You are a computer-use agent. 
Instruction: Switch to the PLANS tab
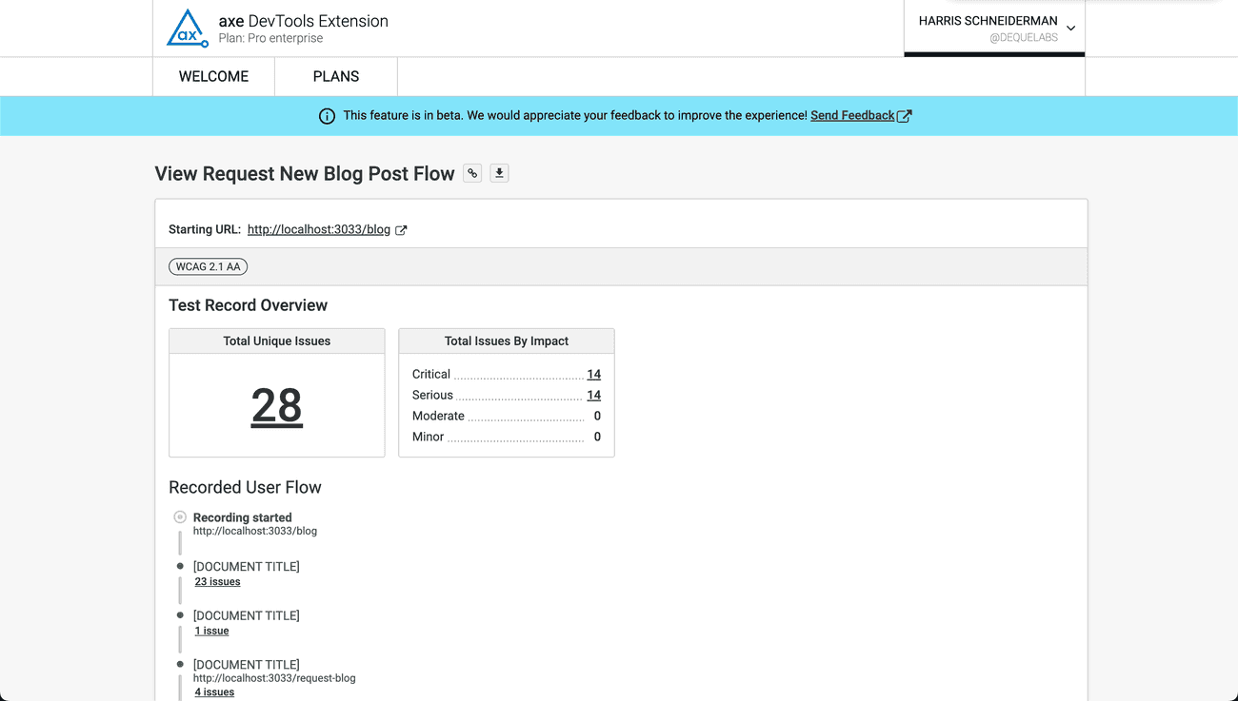pyautogui.click(x=336, y=76)
